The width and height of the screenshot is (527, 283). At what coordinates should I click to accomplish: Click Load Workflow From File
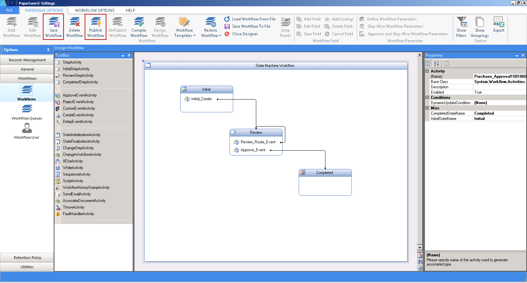(250, 19)
